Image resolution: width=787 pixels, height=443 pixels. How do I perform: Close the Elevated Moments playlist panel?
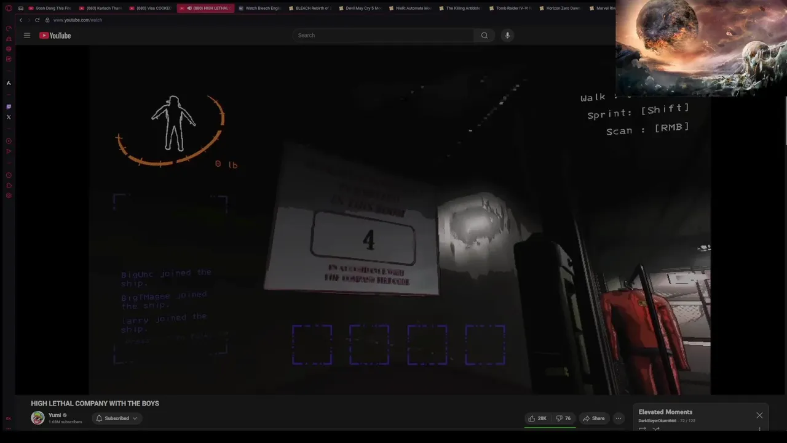tap(759, 415)
